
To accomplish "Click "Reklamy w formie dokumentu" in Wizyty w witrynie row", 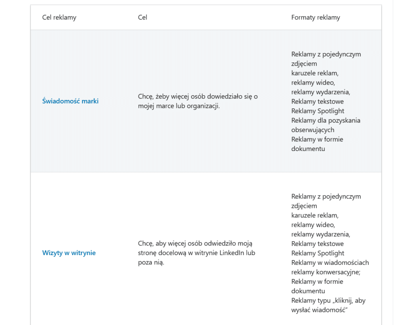I will [x=317, y=286].
